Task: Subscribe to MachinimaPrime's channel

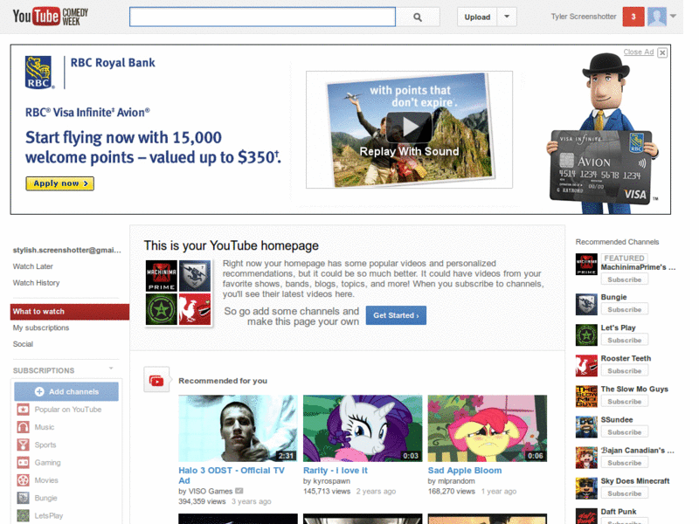Action: click(x=624, y=279)
